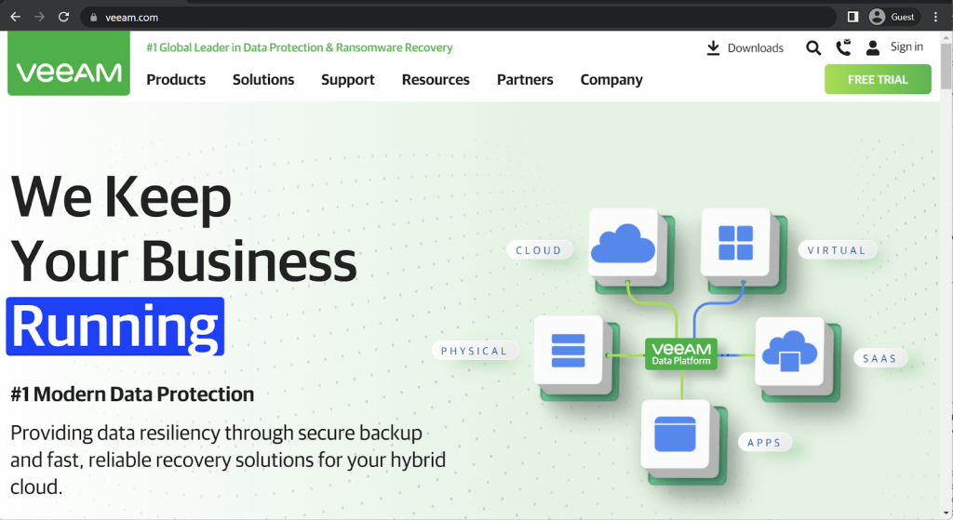The width and height of the screenshot is (953, 520).
Task: Open the Partners menu
Action: (x=525, y=80)
